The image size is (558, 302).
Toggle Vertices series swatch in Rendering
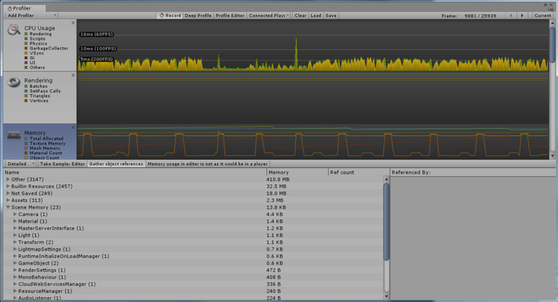click(26, 101)
